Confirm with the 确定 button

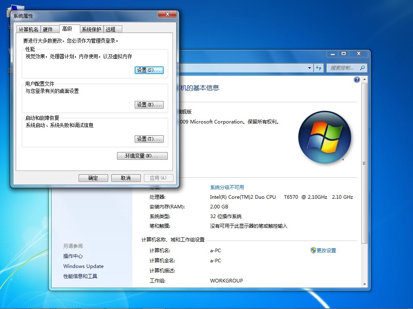click(93, 178)
